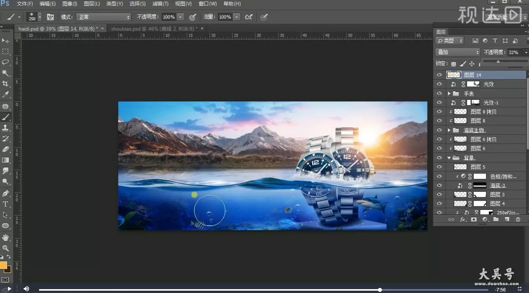
Task: Create new adjustment layer icon
Action: point(485,220)
